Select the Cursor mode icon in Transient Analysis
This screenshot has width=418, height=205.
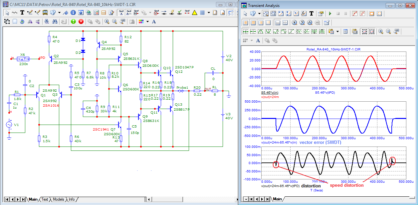[273, 14]
